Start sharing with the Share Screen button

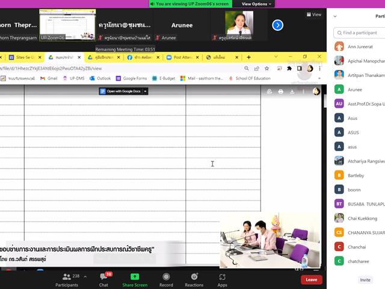point(135,280)
